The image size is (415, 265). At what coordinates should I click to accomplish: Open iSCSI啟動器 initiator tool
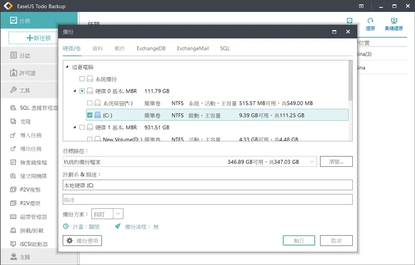29,244
